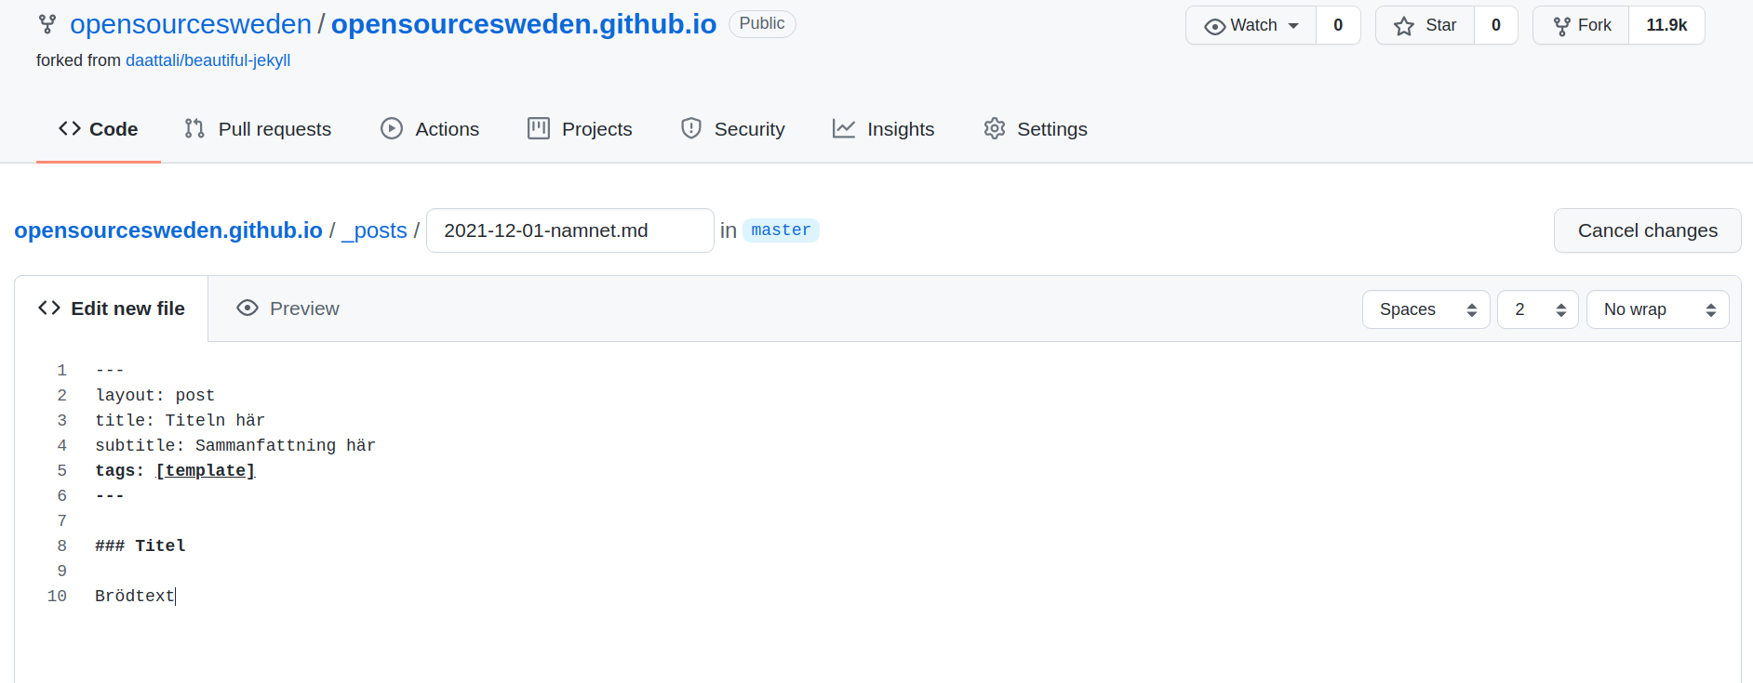
Task: Expand the No wrap dropdown
Action: [1657, 309]
